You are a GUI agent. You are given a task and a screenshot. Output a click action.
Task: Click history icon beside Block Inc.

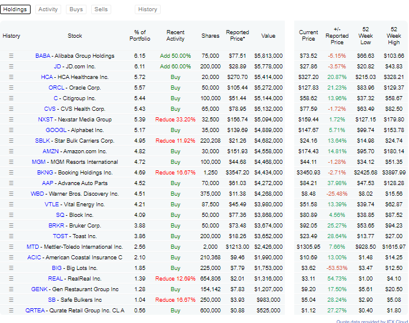11,215
